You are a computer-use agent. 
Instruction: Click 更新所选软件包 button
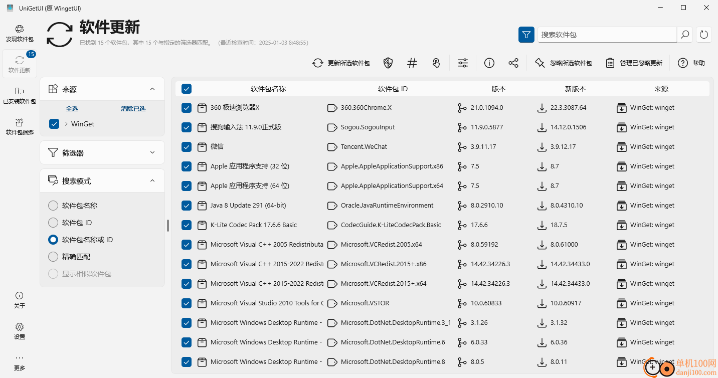(x=341, y=63)
